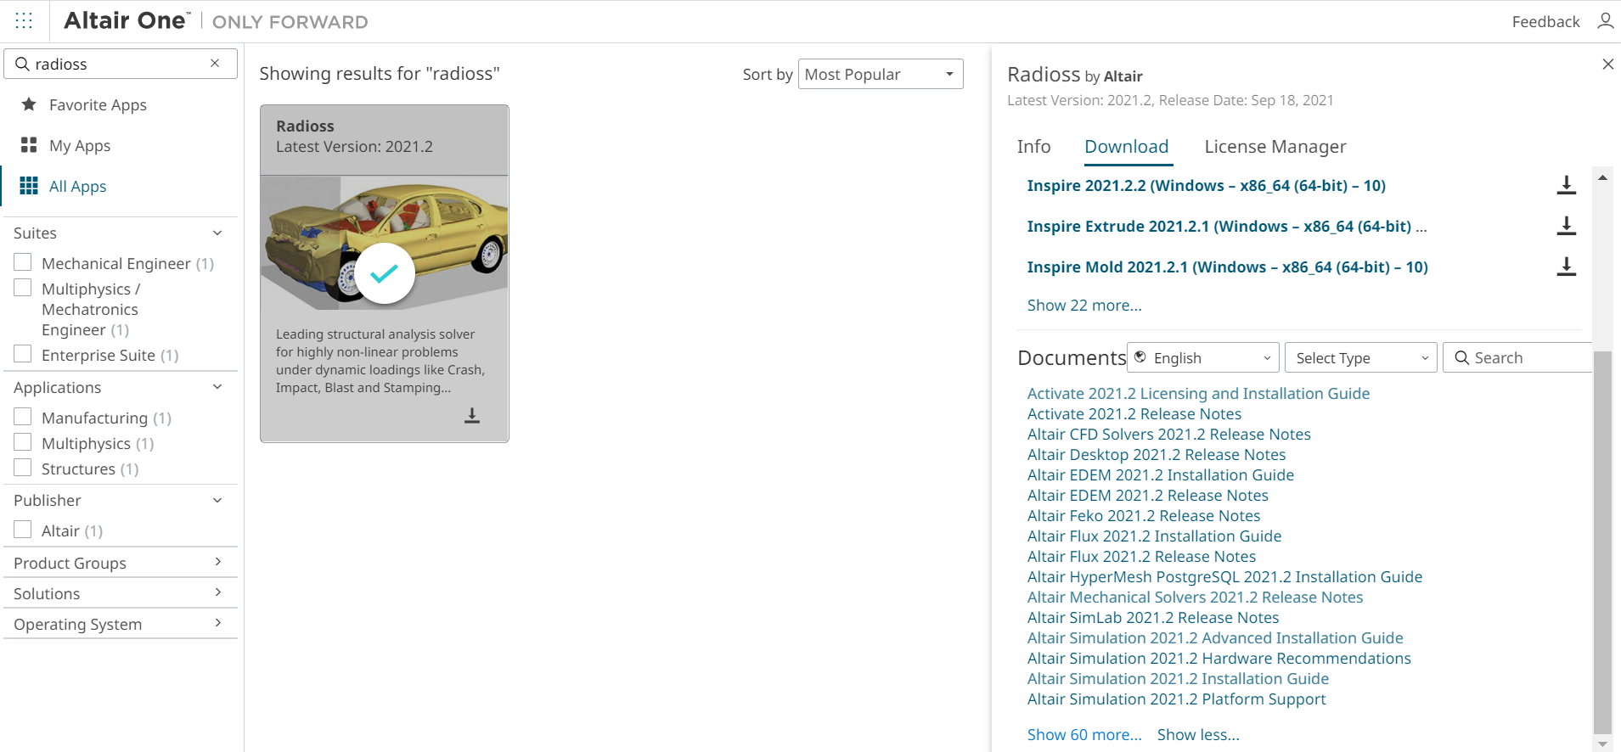The height and width of the screenshot is (752, 1621).
Task: Click download icon on Radioss card
Action: pyautogui.click(x=472, y=415)
